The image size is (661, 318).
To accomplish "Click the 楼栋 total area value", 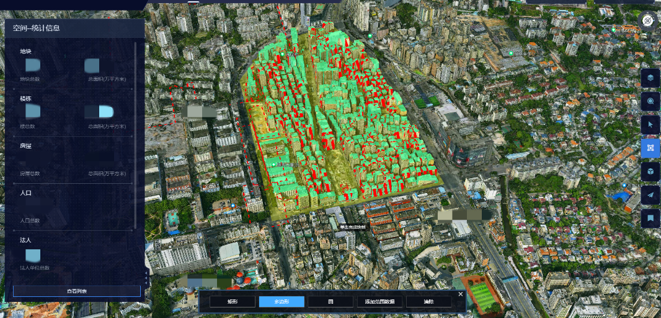I will point(99,112).
